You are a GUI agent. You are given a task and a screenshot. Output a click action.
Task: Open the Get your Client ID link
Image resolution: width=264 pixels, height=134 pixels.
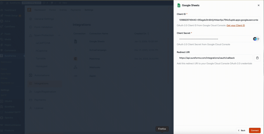(x=236, y=26)
